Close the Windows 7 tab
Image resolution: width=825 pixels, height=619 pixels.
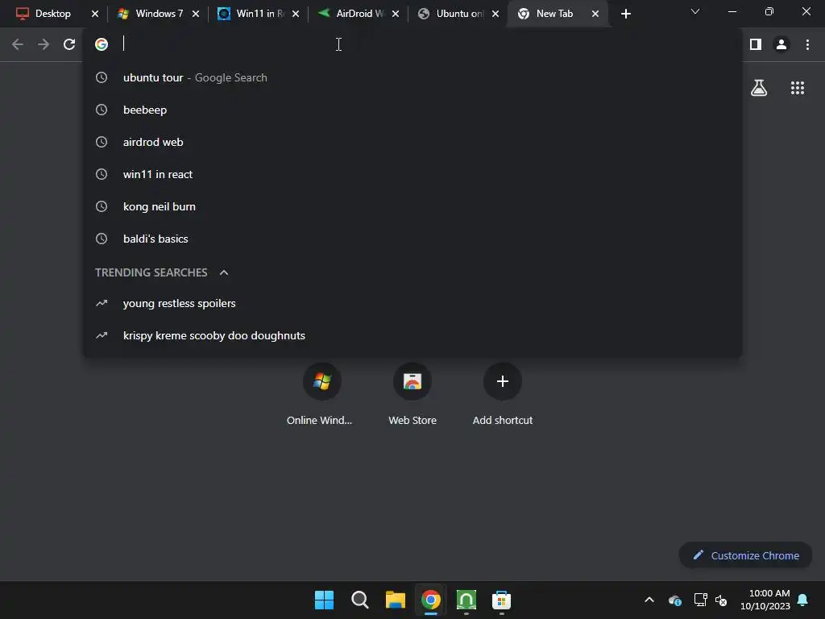point(196,14)
